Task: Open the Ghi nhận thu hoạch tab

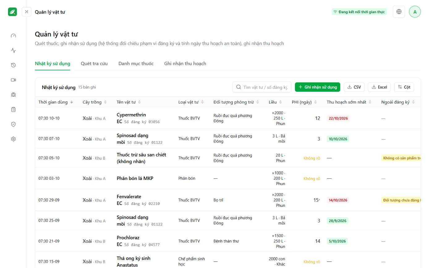Action: (x=185, y=64)
